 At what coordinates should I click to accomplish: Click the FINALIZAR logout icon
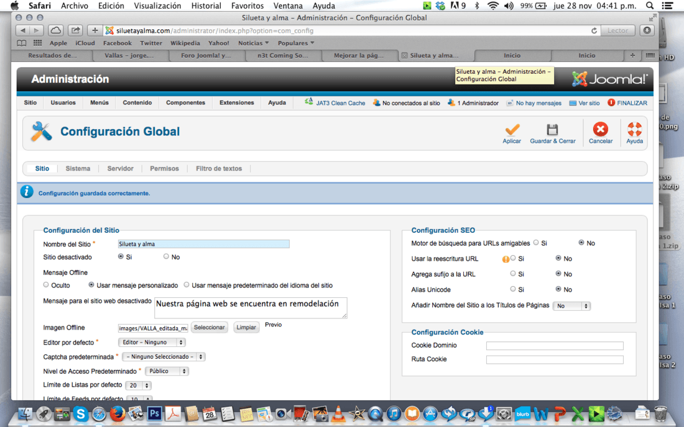coord(611,102)
